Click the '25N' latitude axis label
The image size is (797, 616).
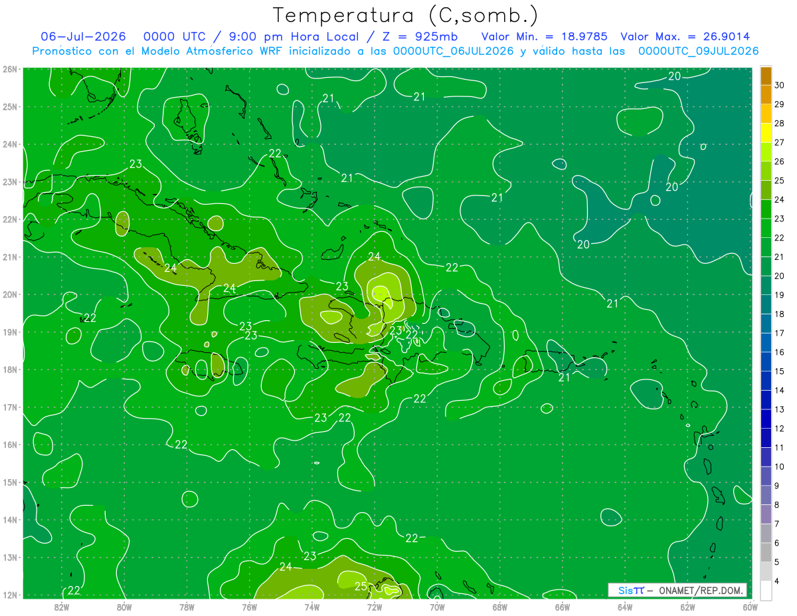[10, 106]
